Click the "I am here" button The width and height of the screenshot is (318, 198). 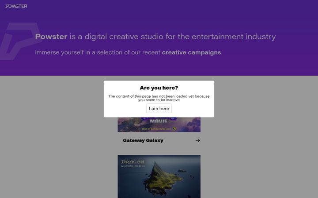159,109
